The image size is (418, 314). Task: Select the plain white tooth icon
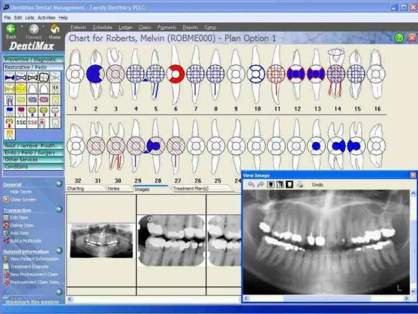click(55, 123)
